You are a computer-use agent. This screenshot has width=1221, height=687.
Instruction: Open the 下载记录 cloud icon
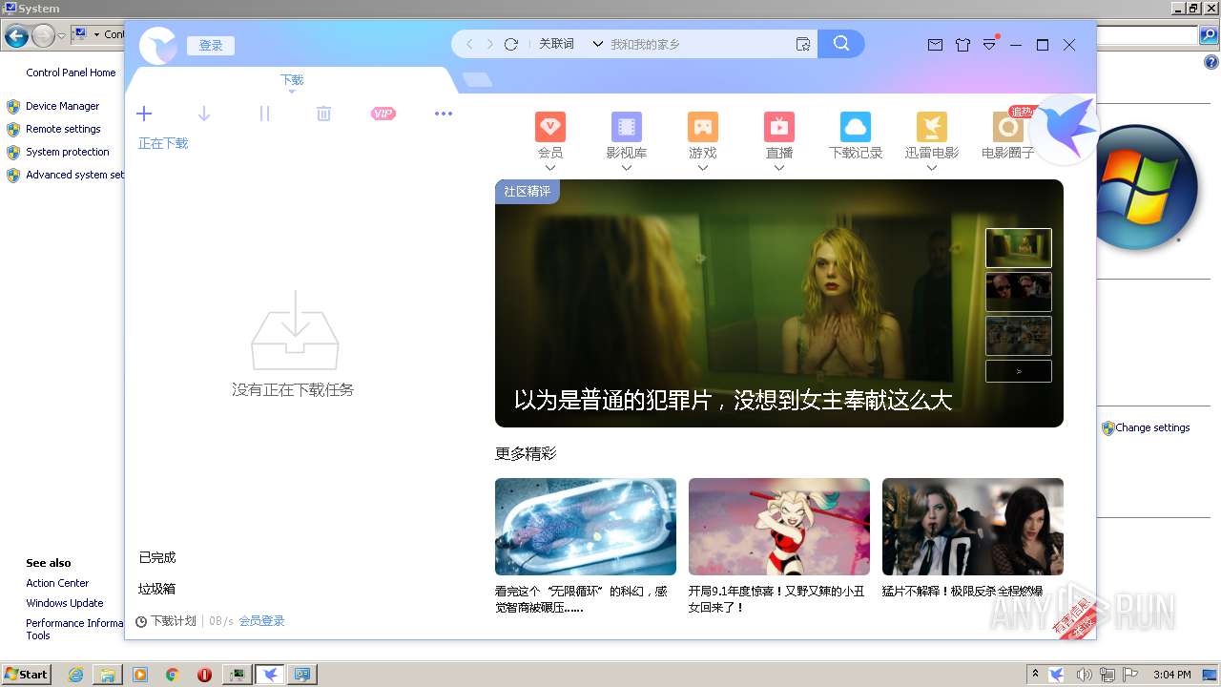click(856, 127)
